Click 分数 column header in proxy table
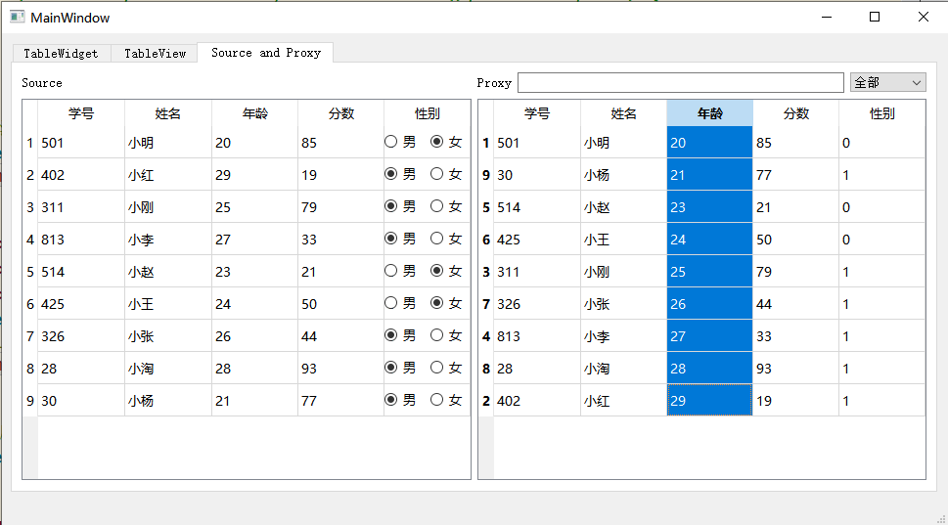Viewport: 948px width, 525px height. click(x=795, y=113)
